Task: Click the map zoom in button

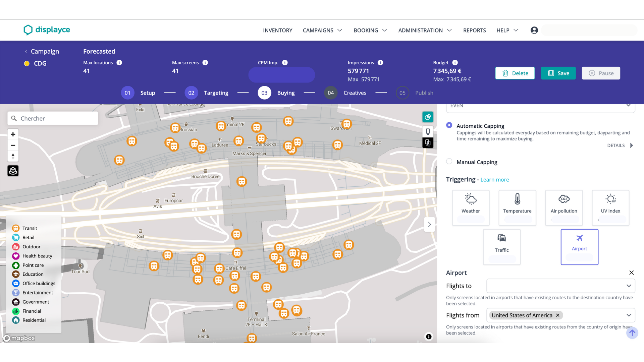Action: 13,134
